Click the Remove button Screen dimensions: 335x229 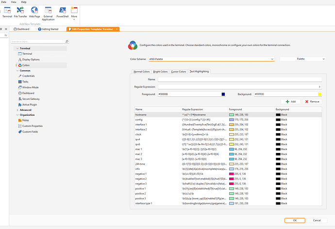tap(312, 102)
